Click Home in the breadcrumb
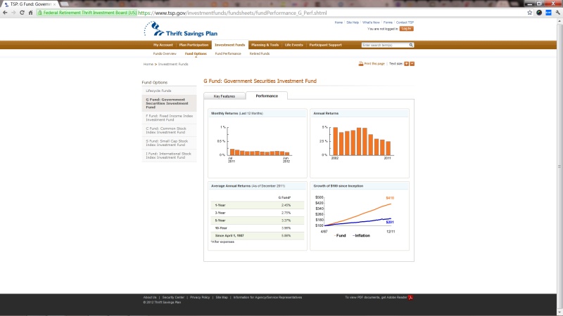The height and width of the screenshot is (316, 563). (148, 64)
